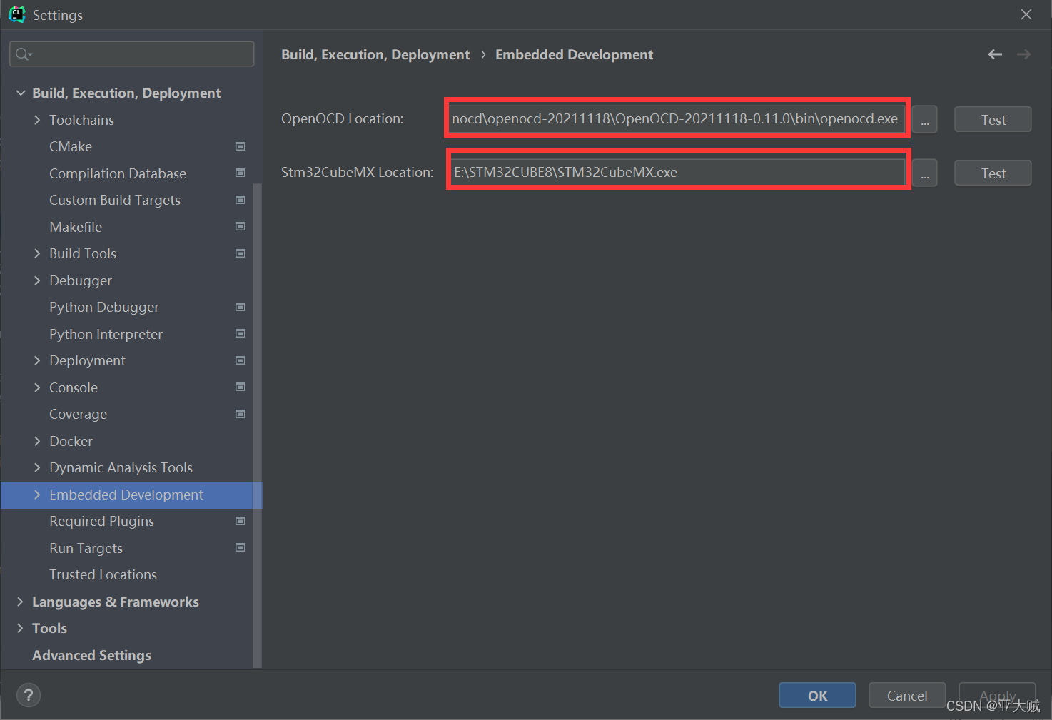The image size is (1052, 720).
Task: Browse for OpenOCD location with ellipsis button
Action: click(924, 119)
